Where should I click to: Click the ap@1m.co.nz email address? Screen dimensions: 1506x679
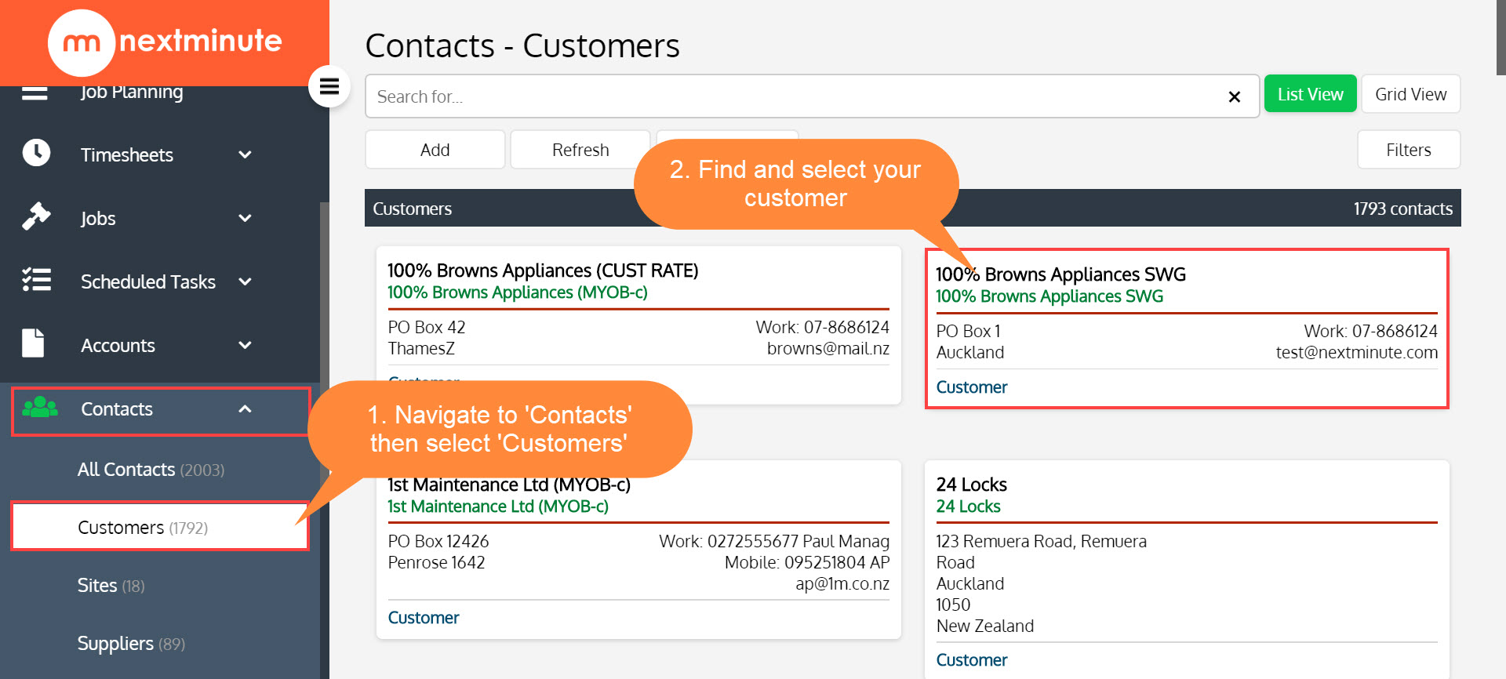point(842,584)
